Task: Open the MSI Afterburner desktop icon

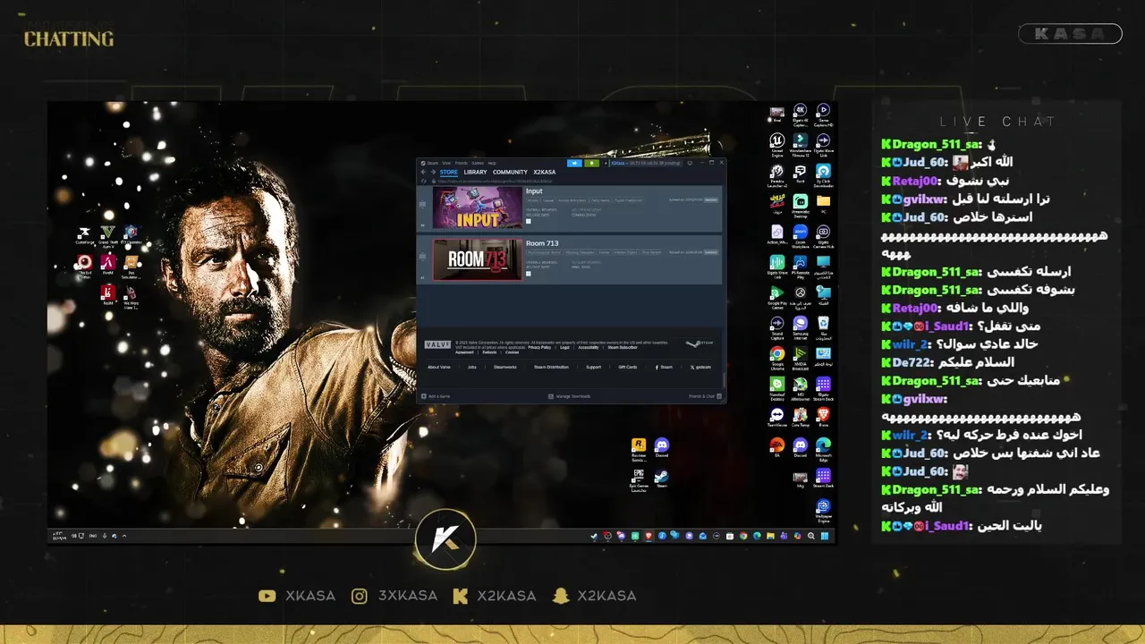Action: [x=801, y=385]
